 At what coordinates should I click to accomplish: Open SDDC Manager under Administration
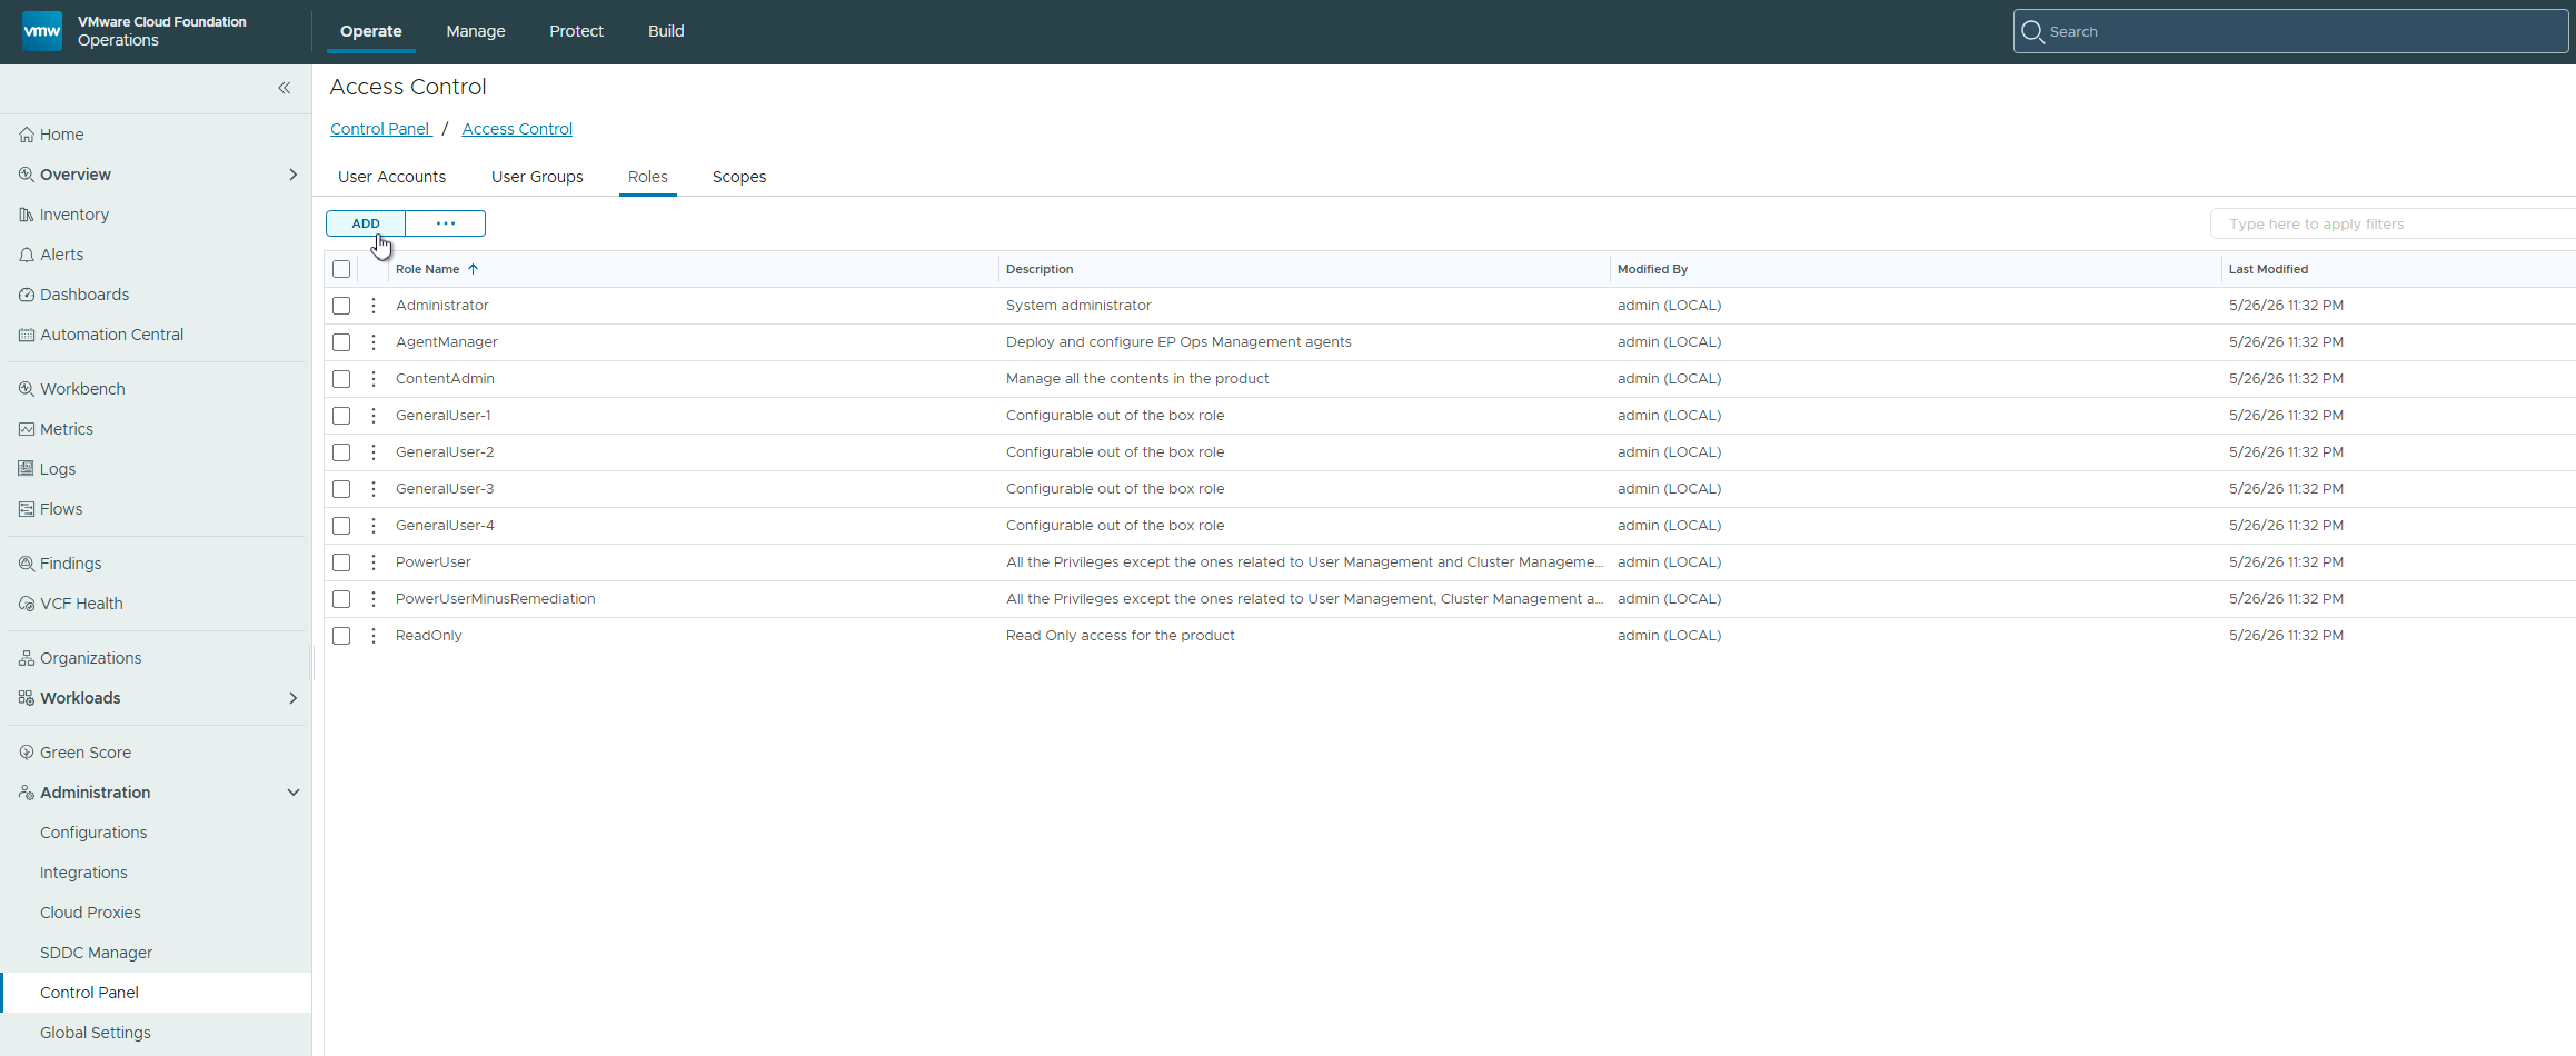point(96,952)
